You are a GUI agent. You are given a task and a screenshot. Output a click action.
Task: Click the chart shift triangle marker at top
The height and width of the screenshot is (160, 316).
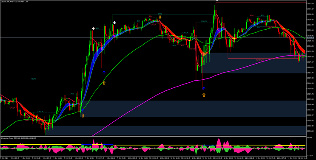pyautogui.click(x=217, y=1)
